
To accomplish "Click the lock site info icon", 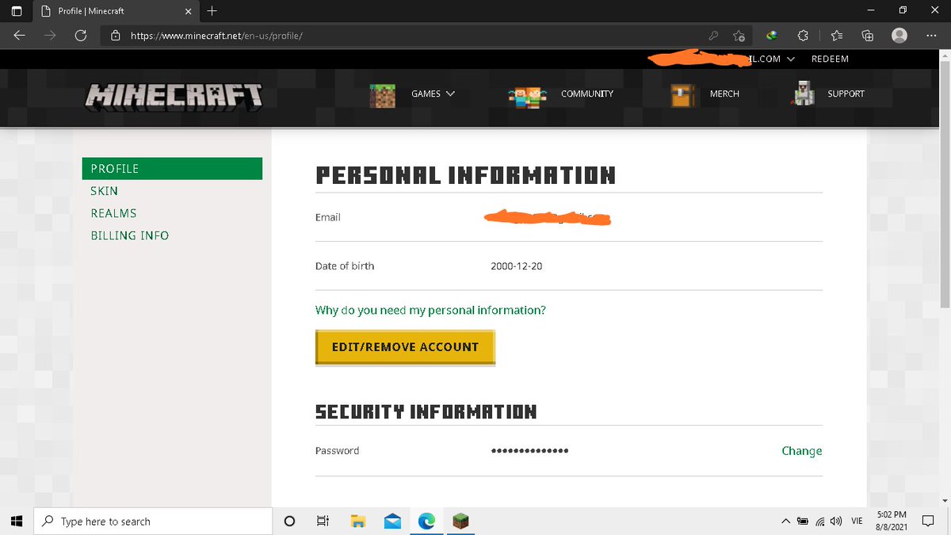I will (x=116, y=36).
